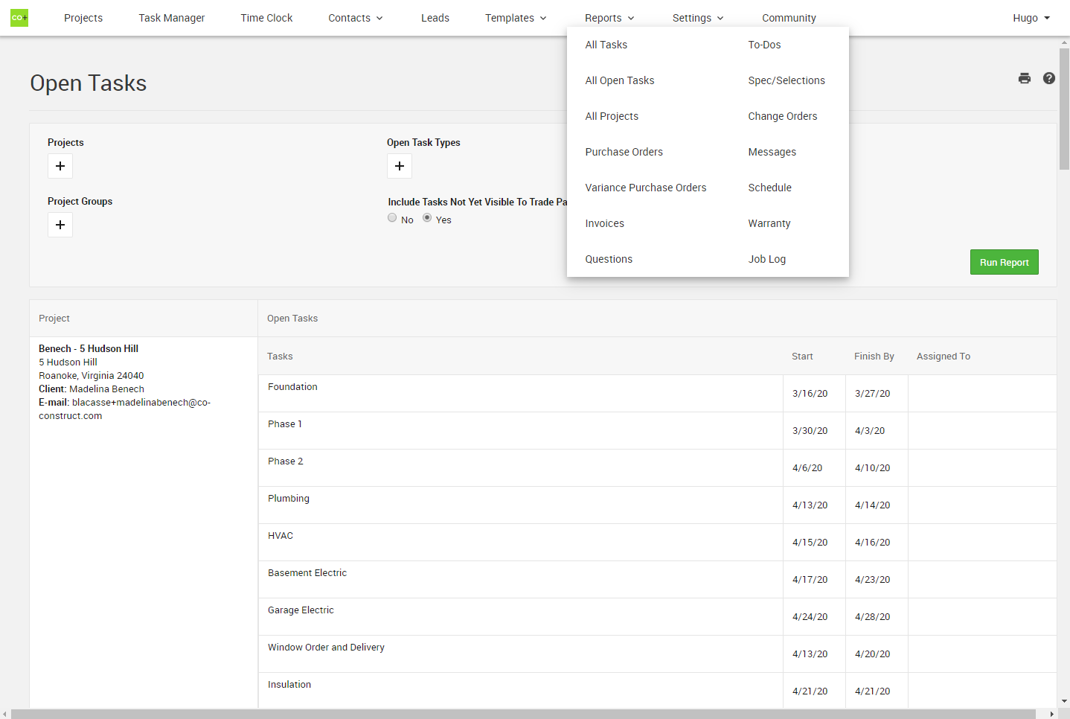The width and height of the screenshot is (1070, 719).
Task: Add an open task type with plus
Action: [400, 166]
